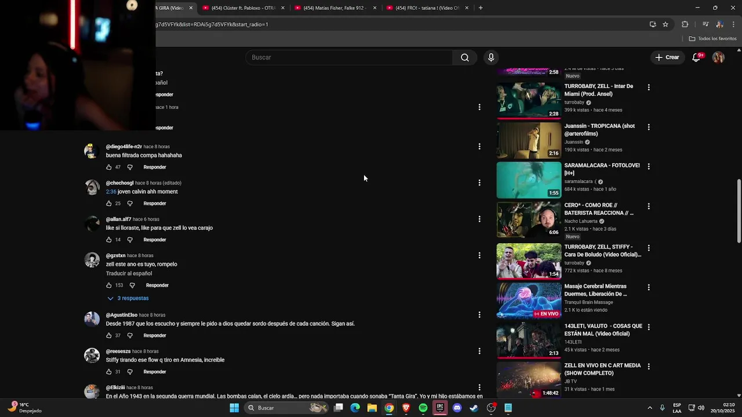
Task: Open options menu for @diego4life-n2r comment
Action: 479,147
